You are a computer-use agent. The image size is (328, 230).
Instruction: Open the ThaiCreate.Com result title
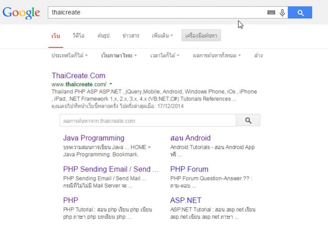(x=79, y=75)
